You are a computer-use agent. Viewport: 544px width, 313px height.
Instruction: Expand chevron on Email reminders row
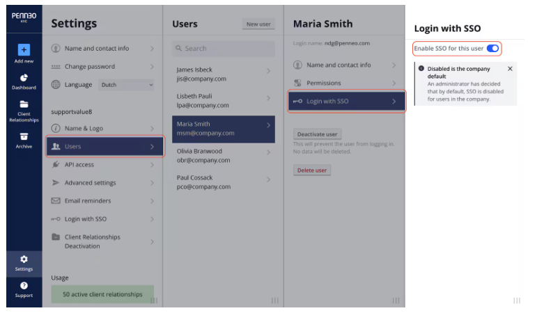(x=152, y=201)
